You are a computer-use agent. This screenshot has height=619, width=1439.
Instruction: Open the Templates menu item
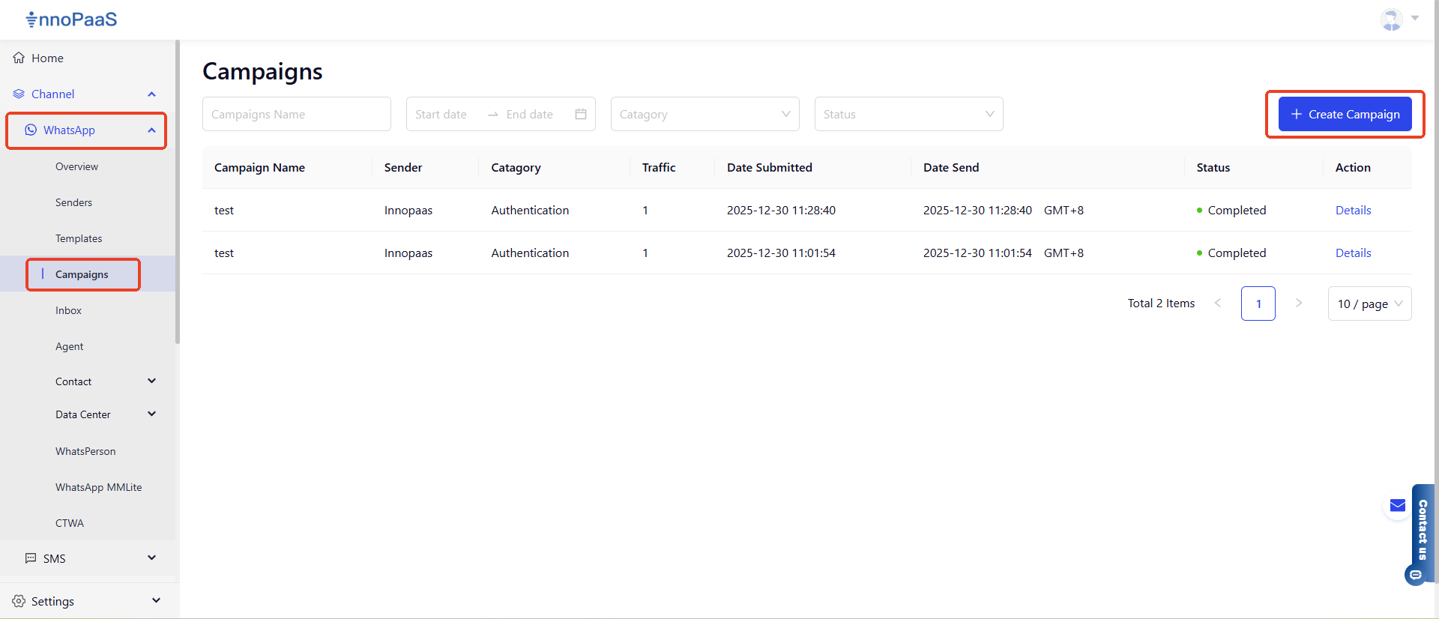79,238
